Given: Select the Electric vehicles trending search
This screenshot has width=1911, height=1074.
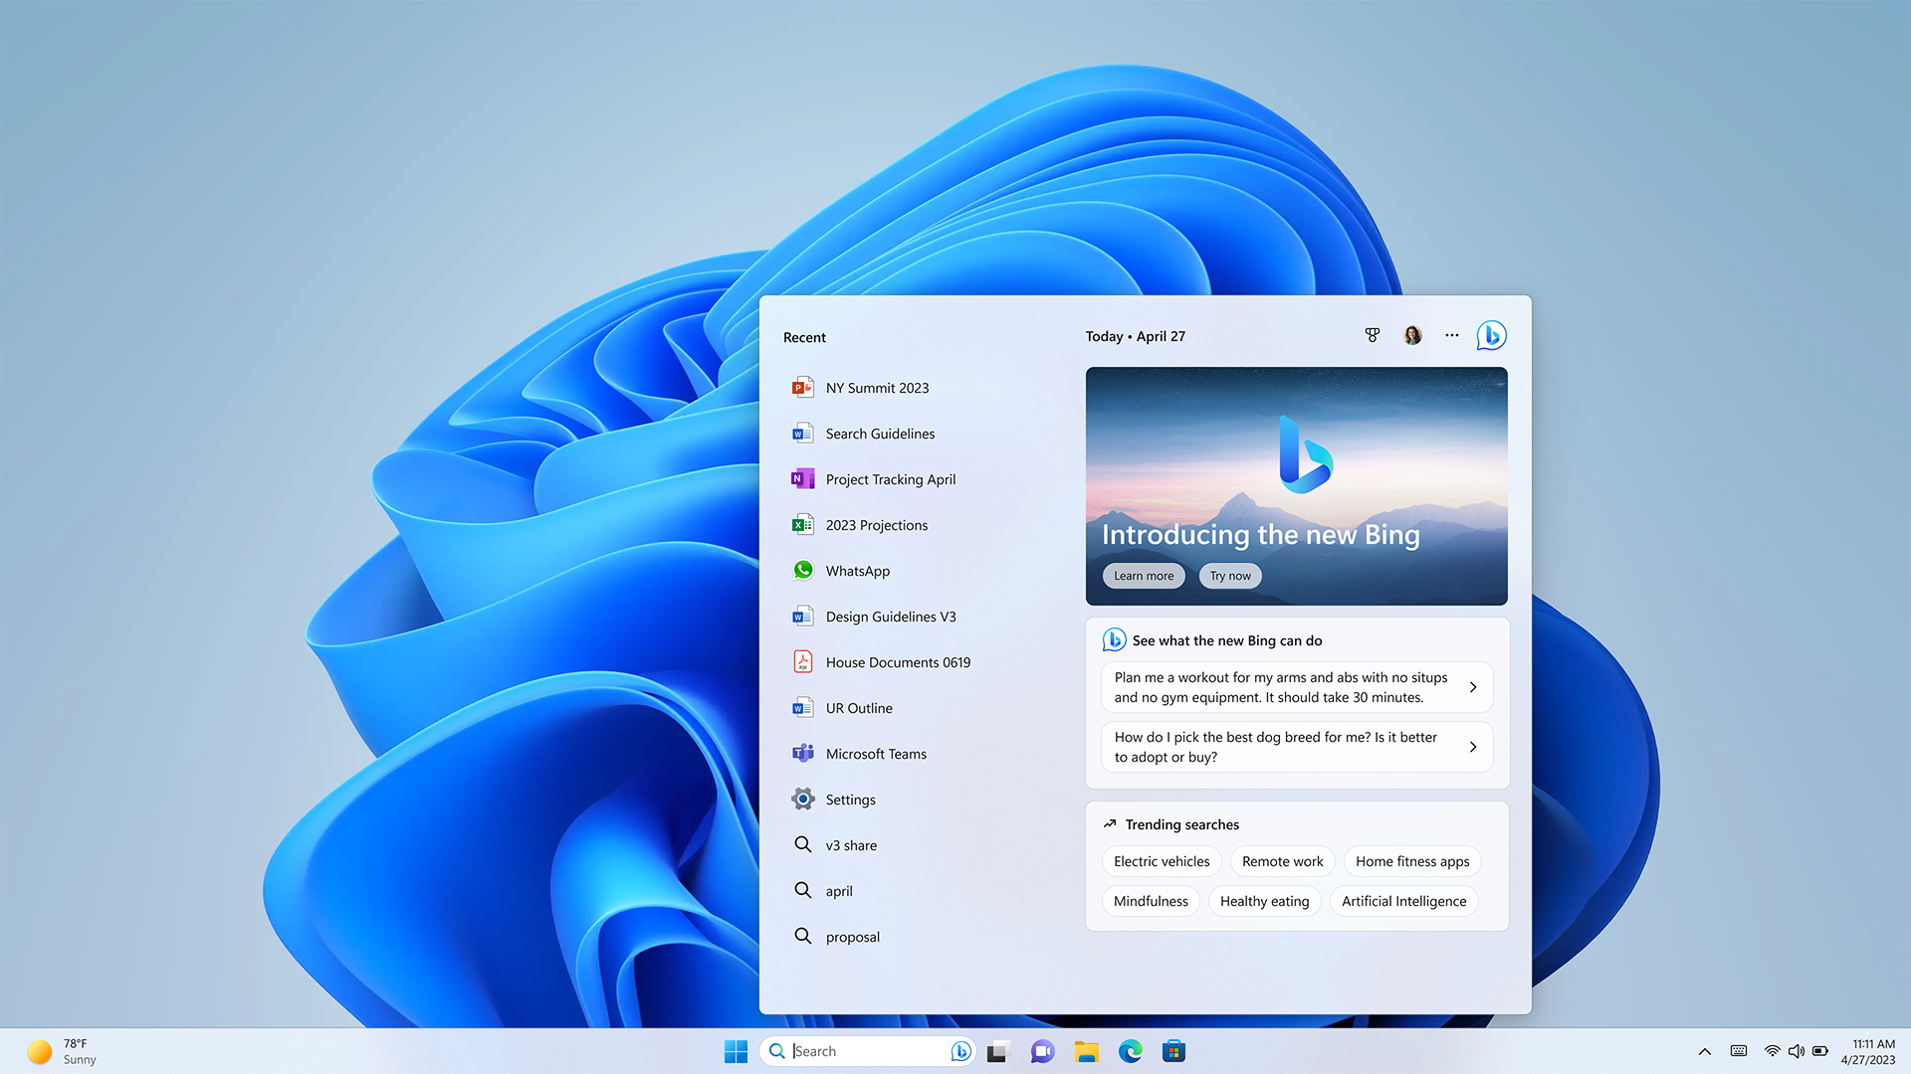Looking at the screenshot, I should (x=1162, y=860).
